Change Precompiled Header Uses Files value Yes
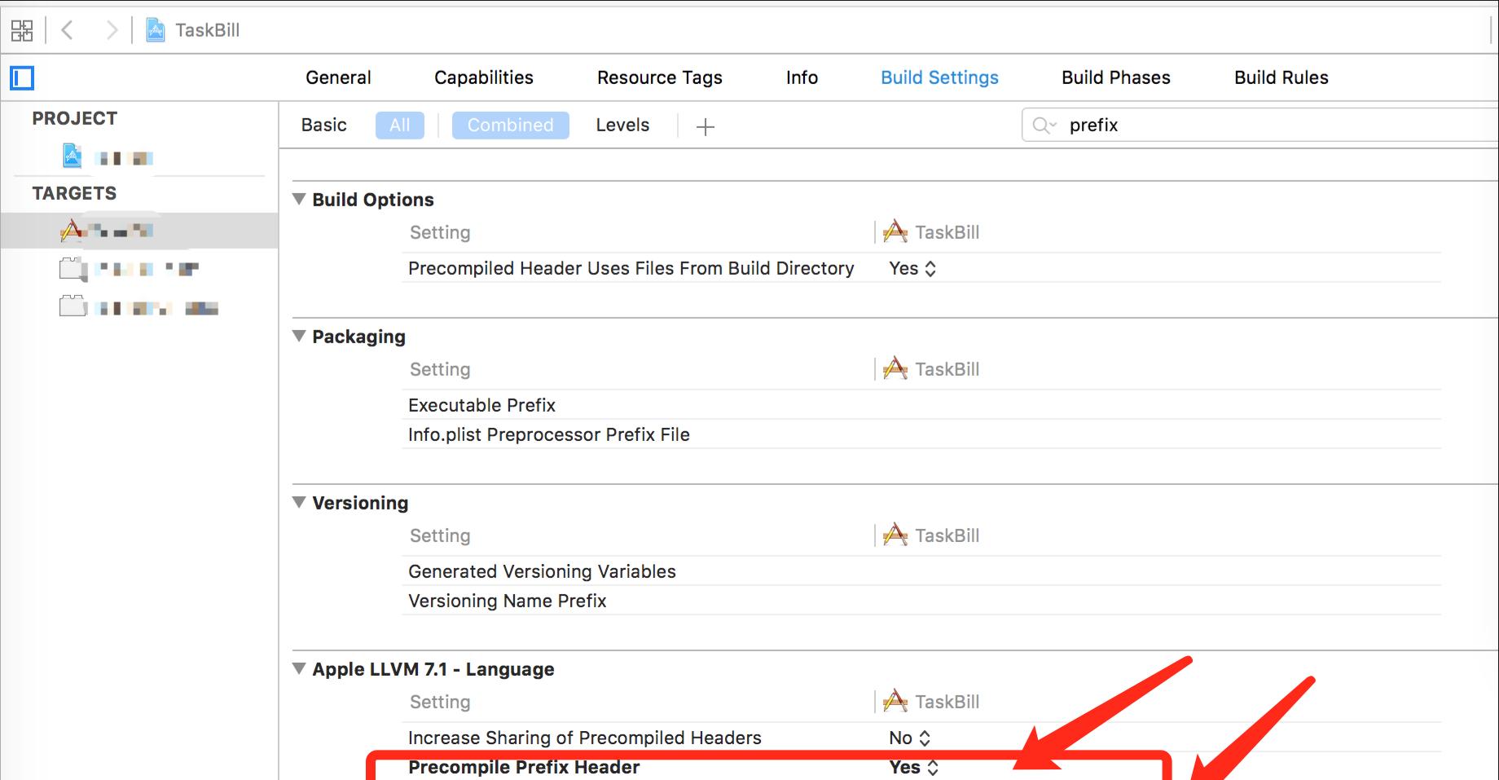The height and width of the screenshot is (780, 1499). coord(912,268)
